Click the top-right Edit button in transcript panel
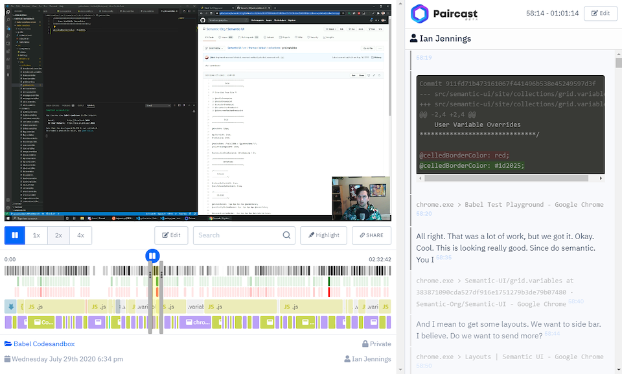Image resolution: width=622 pixels, height=374 pixels. click(x=600, y=13)
